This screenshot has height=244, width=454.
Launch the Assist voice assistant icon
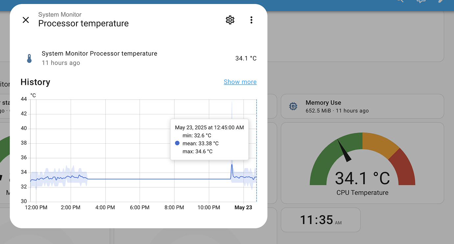tap(421, 2)
